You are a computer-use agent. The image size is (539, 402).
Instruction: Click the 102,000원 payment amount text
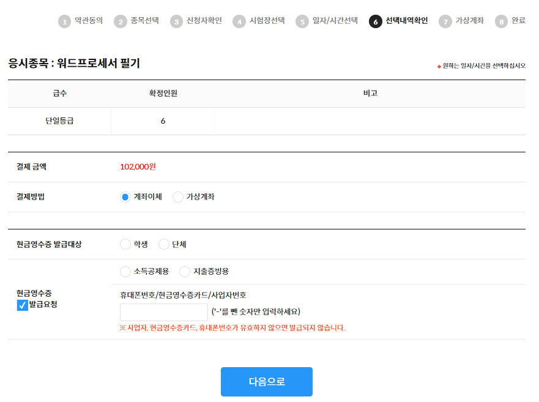coord(138,166)
